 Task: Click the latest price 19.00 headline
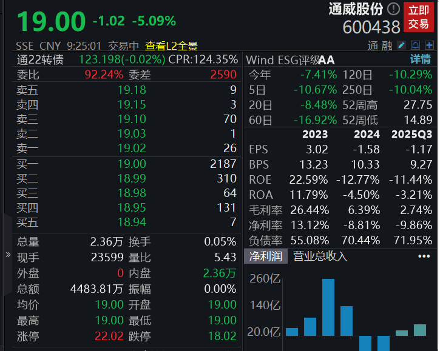pyautogui.click(x=51, y=21)
